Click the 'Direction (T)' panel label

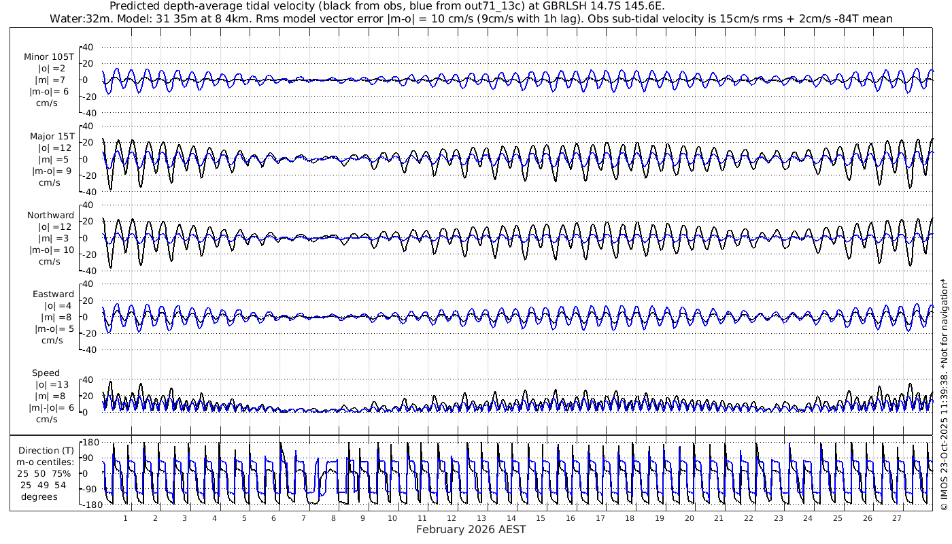pos(46,451)
